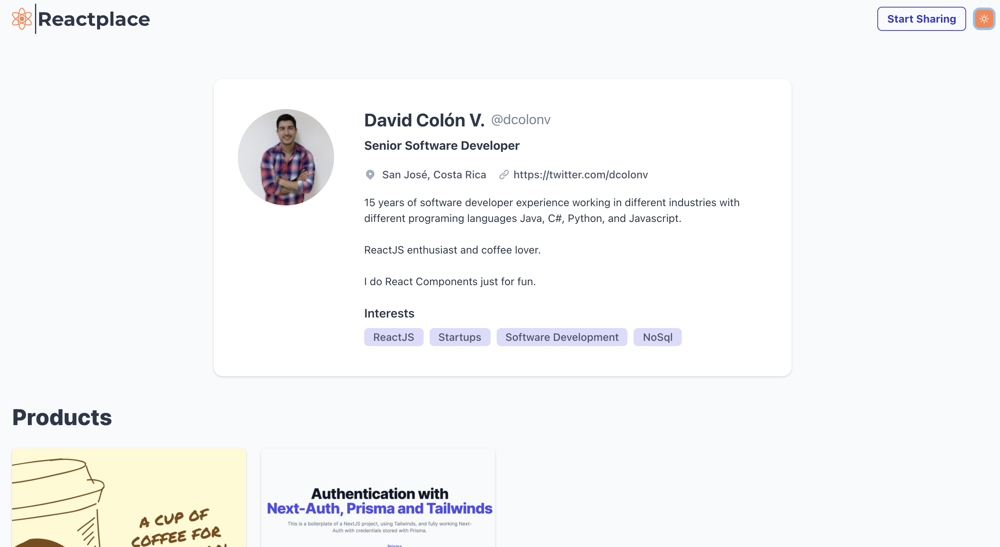Select the ReactJS interest tag
This screenshot has width=1000, height=547.
393,337
